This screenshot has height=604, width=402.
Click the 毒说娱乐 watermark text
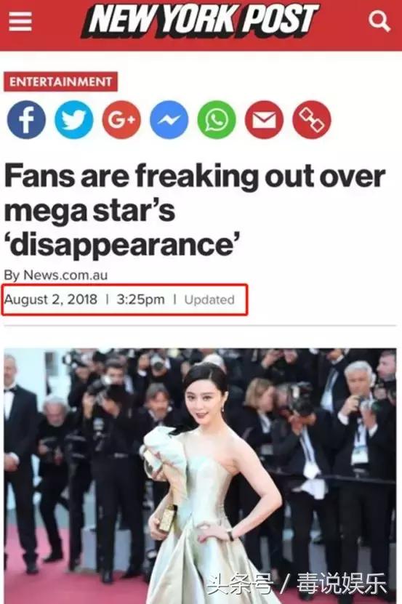[x=341, y=584]
